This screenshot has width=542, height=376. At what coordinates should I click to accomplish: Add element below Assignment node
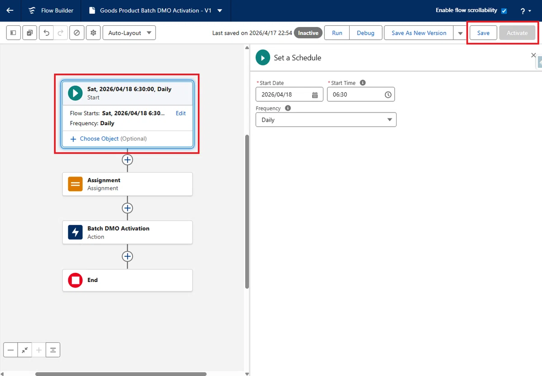[127, 208]
